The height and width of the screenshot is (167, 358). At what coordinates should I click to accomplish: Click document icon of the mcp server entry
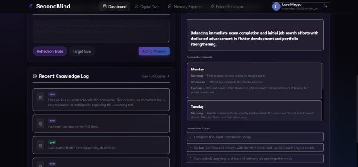[40, 124]
